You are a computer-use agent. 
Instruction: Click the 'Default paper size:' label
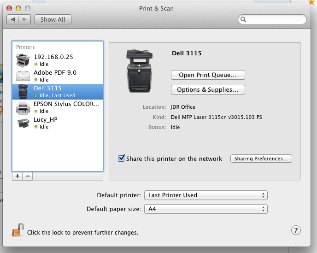click(114, 209)
